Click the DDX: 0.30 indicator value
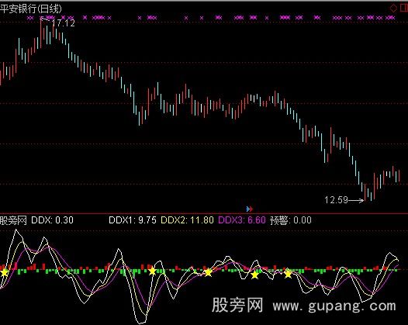The height and width of the screenshot is (325, 408). point(52,220)
